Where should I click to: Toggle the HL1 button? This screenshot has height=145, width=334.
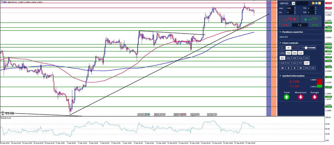click(288, 63)
